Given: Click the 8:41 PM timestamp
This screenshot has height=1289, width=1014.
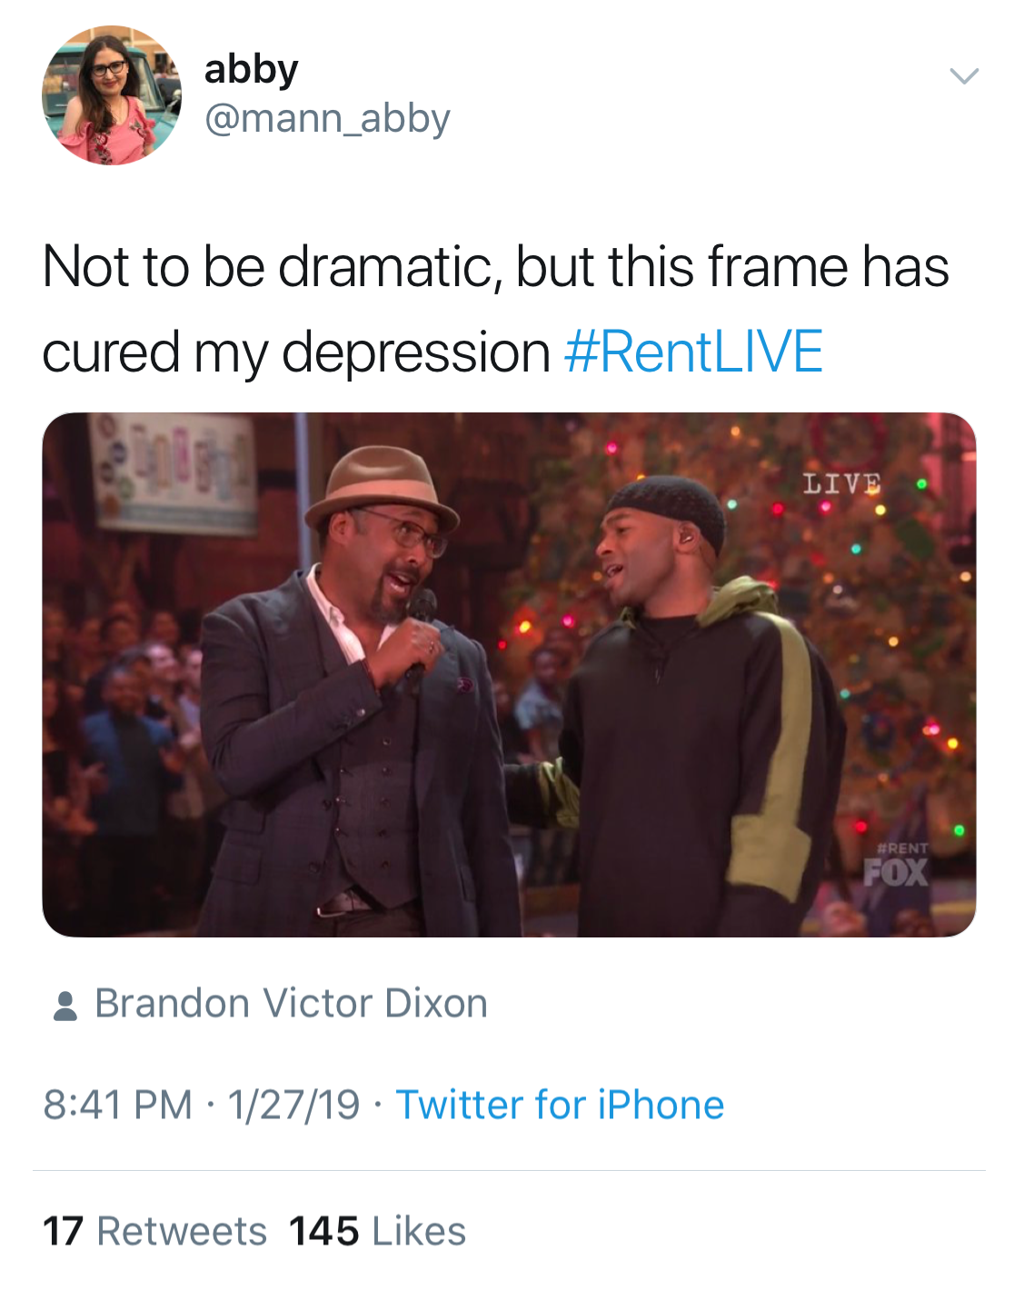Looking at the screenshot, I should (117, 1106).
